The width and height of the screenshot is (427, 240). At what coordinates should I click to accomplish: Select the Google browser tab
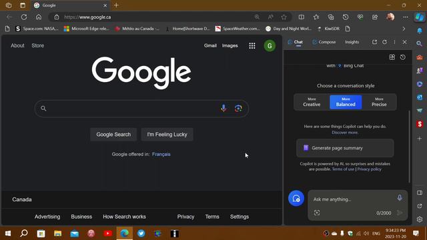click(x=71, y=5)
